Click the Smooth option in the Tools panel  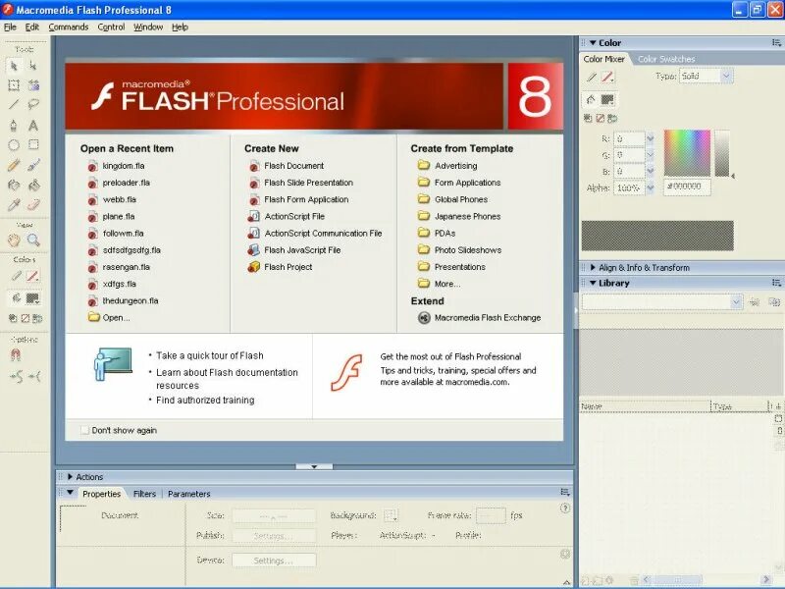[16, 376]
